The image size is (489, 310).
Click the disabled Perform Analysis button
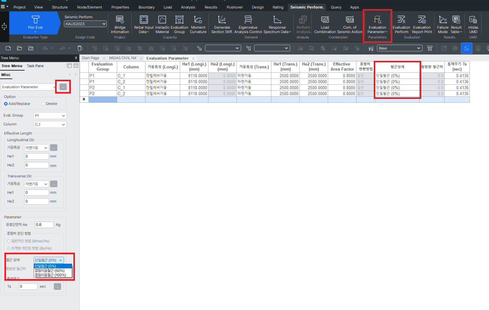click(303, 25)
